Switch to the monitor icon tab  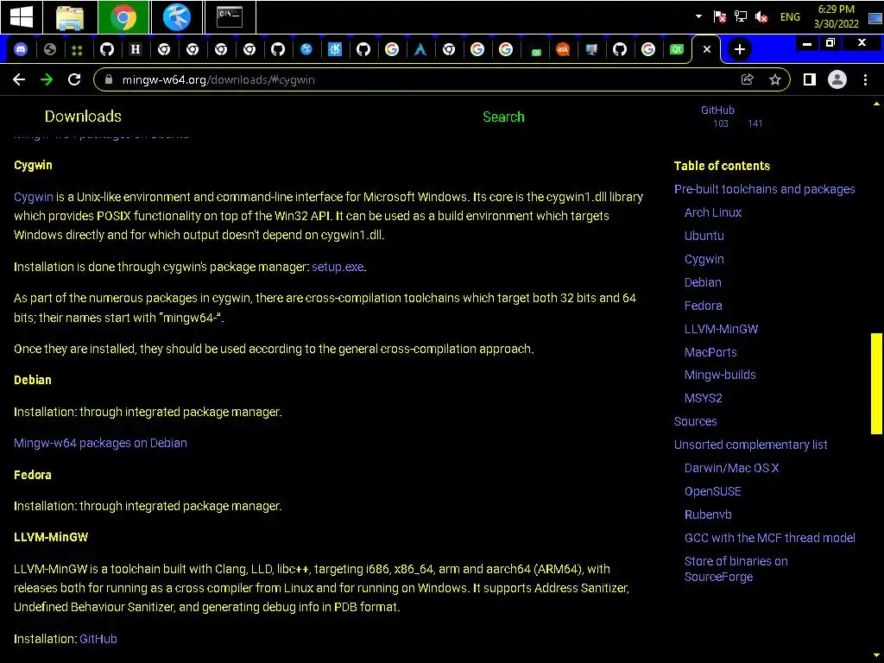click(x=591, y=49)
